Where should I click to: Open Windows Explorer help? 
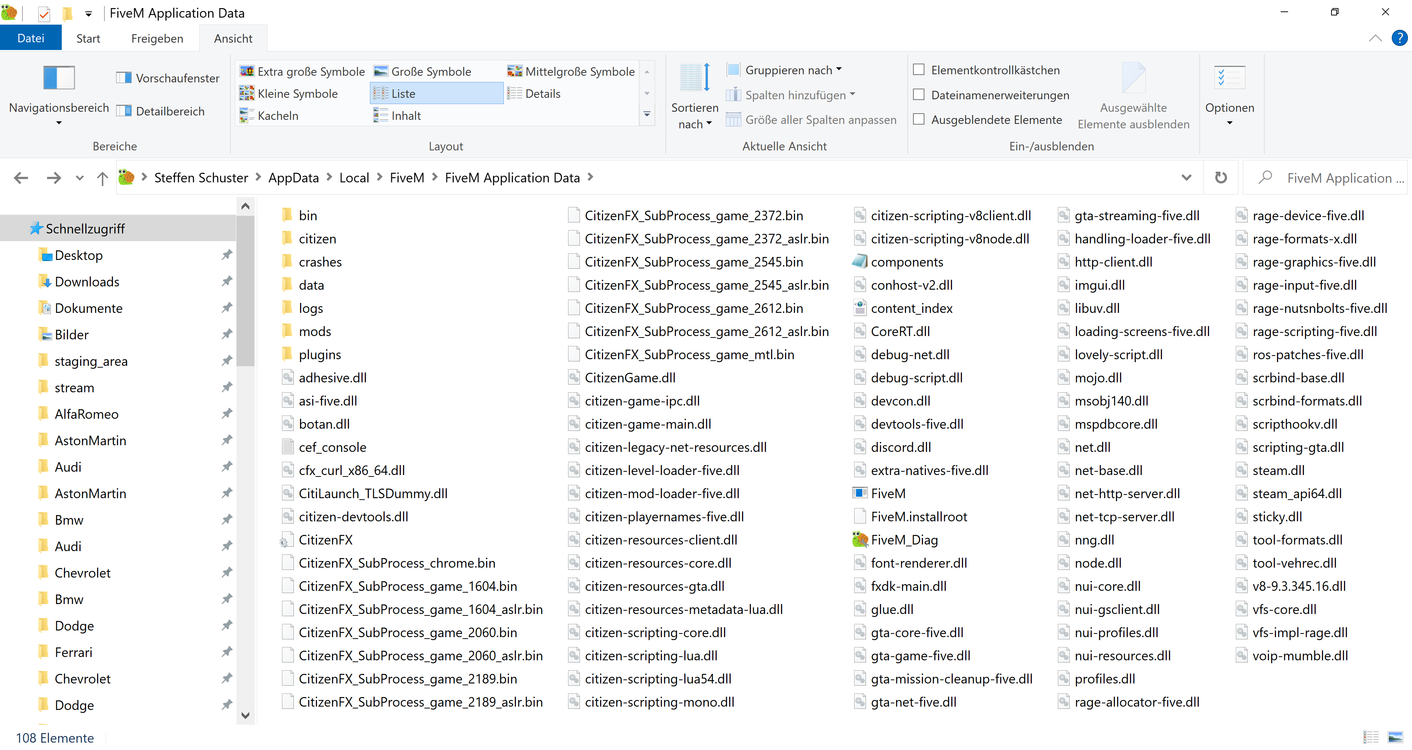(1399, 38)
